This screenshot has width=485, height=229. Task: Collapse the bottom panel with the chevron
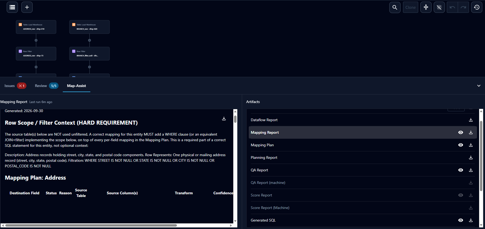point(479,86)
